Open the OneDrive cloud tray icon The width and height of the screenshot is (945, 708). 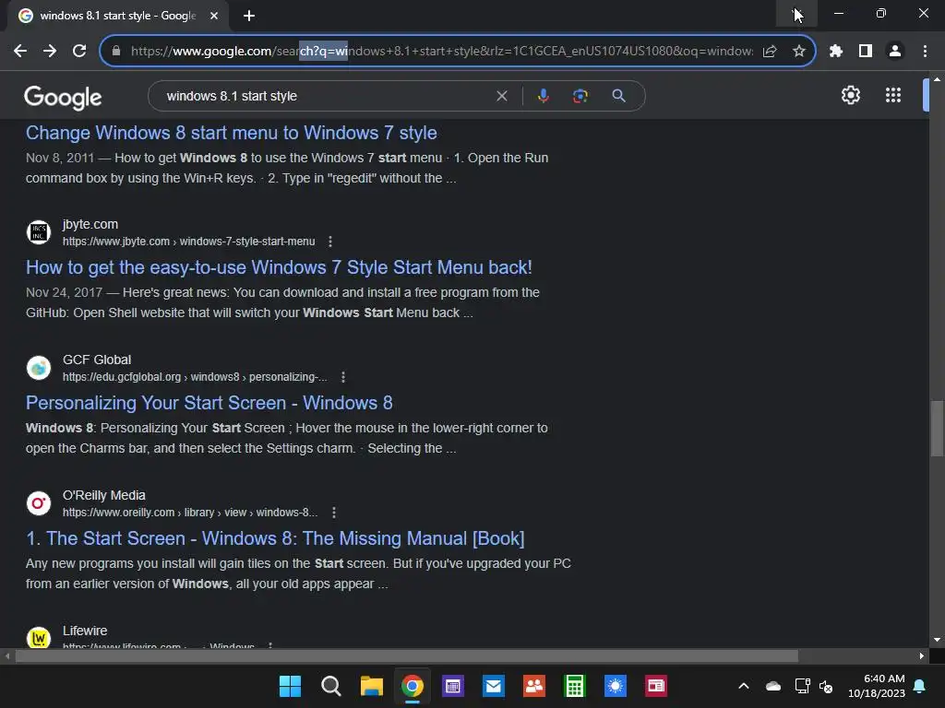[773, 686]
